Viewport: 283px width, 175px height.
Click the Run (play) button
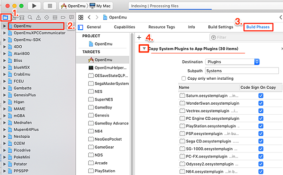tap(34, 6)
